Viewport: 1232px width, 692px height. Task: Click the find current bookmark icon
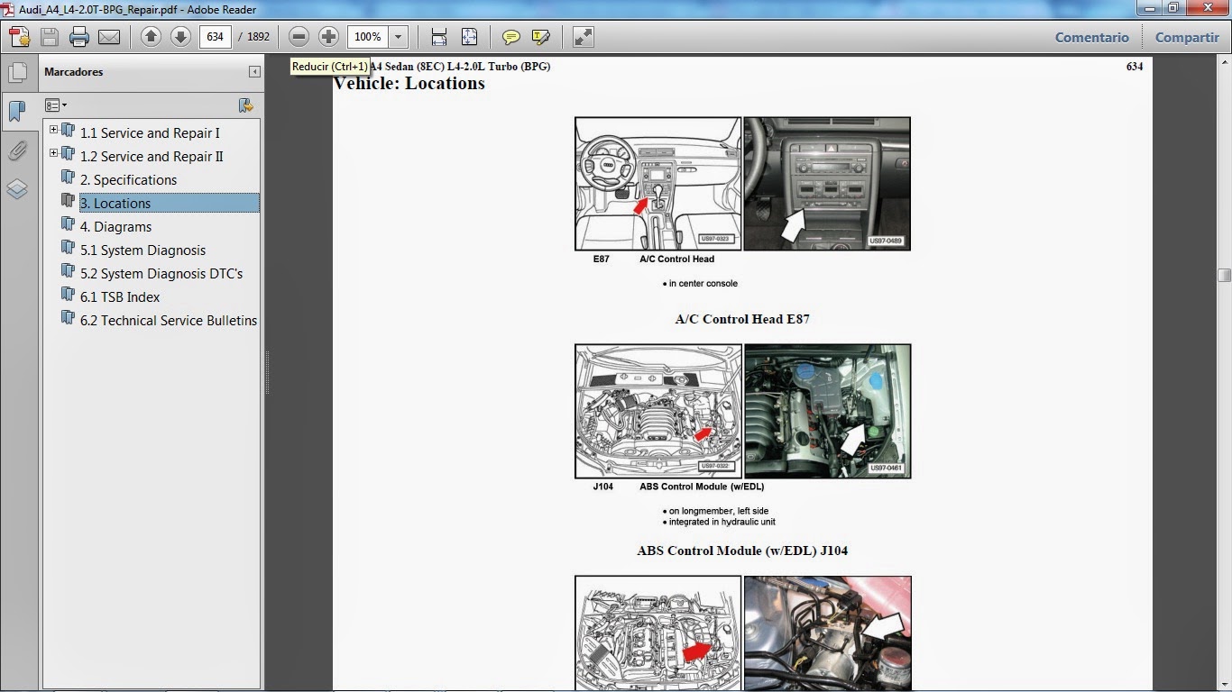[245, 105]
